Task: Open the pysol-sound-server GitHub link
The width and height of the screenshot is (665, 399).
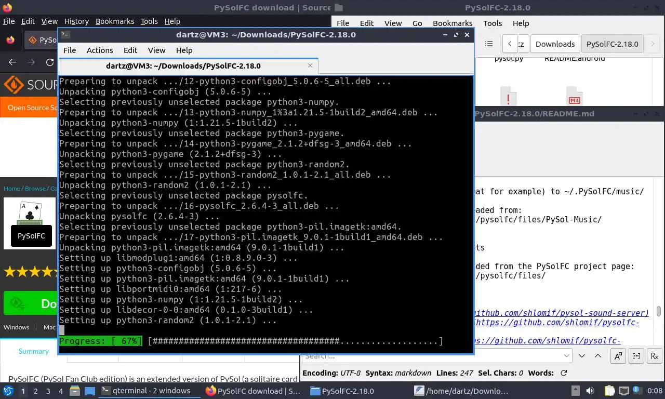Action: click(x=562, y=313)
